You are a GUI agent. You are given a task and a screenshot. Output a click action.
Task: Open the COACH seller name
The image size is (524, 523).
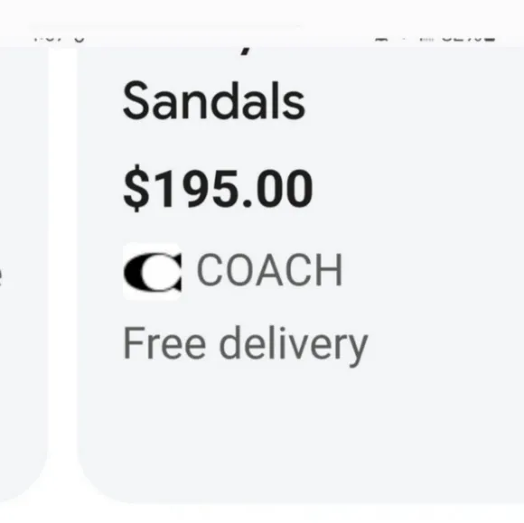(270, 270)
